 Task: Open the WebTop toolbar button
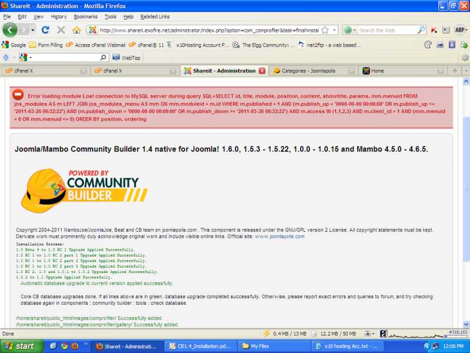126,58
